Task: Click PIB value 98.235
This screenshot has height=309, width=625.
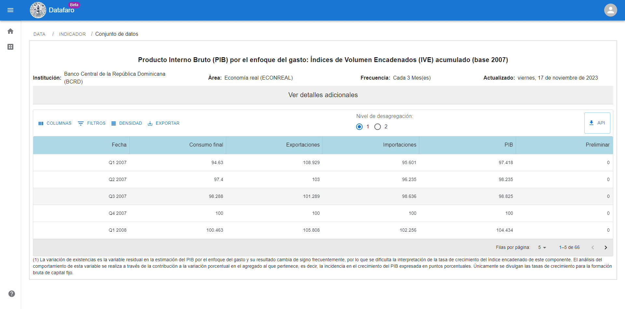Action: point(506,180)
